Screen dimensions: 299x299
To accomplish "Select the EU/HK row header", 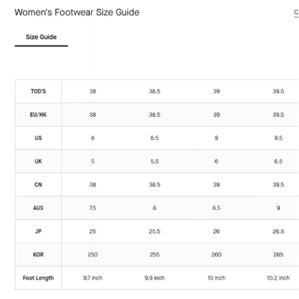I will pos(38,115).
